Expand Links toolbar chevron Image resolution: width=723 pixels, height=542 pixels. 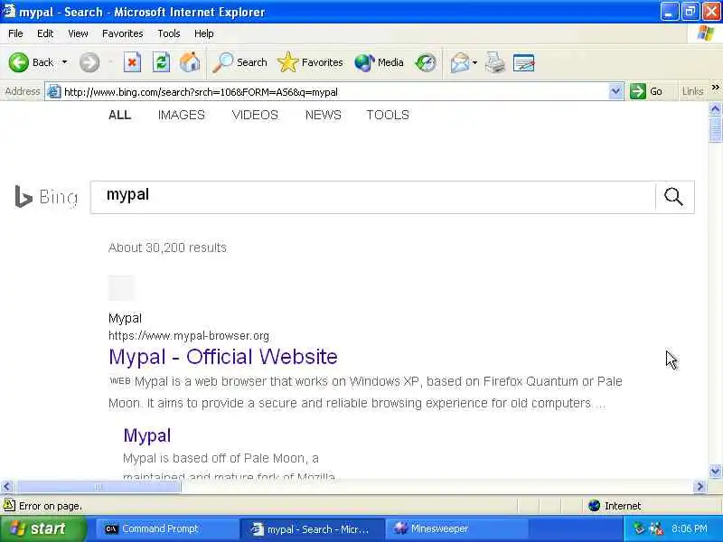[x=715, y=88]
